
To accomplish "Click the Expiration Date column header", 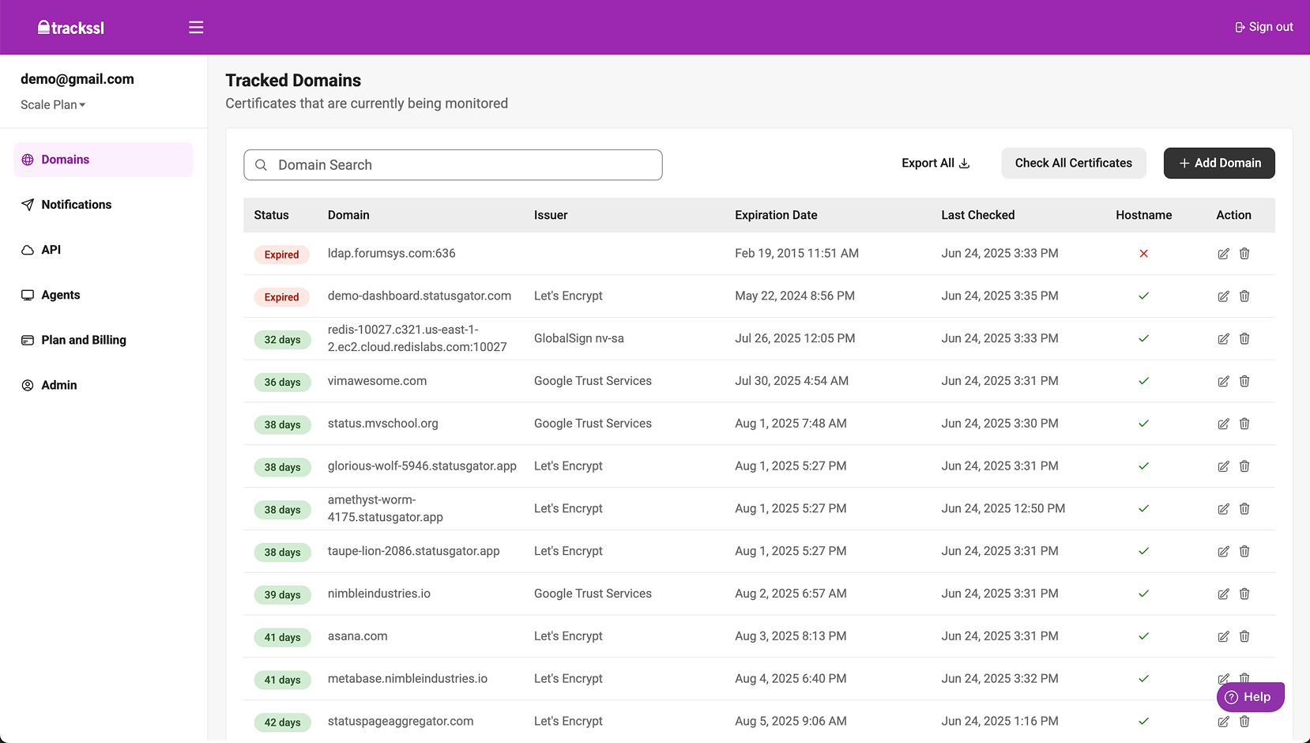I will click(x=776, y=215).
